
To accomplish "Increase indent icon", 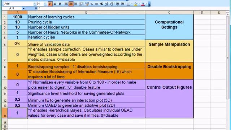I will [122, 4].
